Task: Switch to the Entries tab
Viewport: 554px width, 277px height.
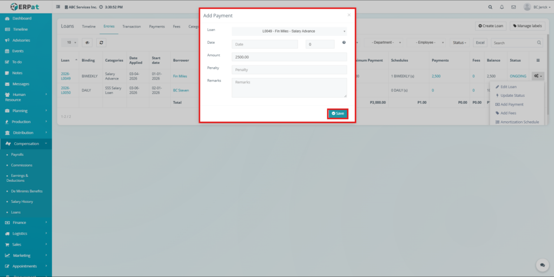Action: (109, 27)
